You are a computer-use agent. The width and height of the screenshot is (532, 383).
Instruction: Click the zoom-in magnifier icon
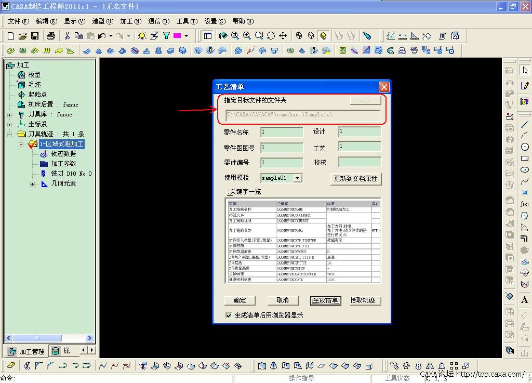coord(247,36)
